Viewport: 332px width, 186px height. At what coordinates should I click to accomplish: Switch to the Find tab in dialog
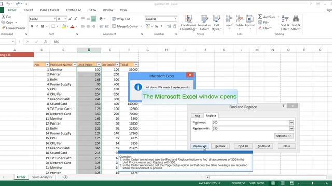pyautogui.click(x=197, y=116)
